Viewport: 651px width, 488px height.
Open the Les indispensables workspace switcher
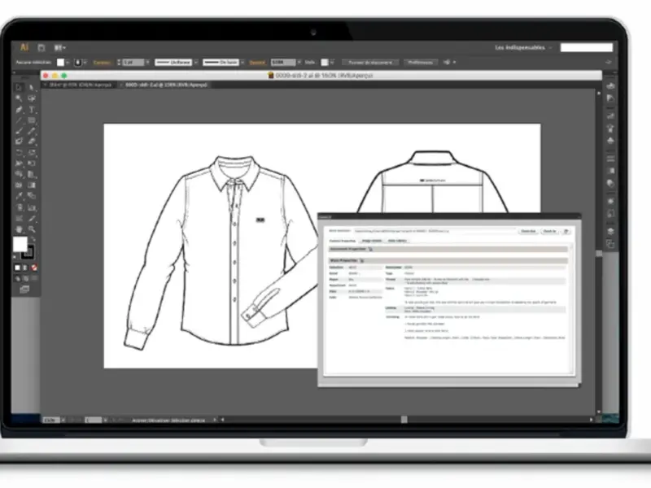(523, 48)
